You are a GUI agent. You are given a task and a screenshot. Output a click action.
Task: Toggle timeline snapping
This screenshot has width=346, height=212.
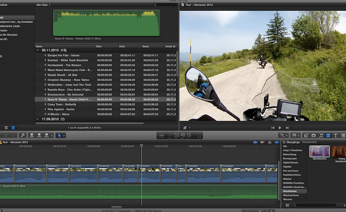[x=277, y=142]
